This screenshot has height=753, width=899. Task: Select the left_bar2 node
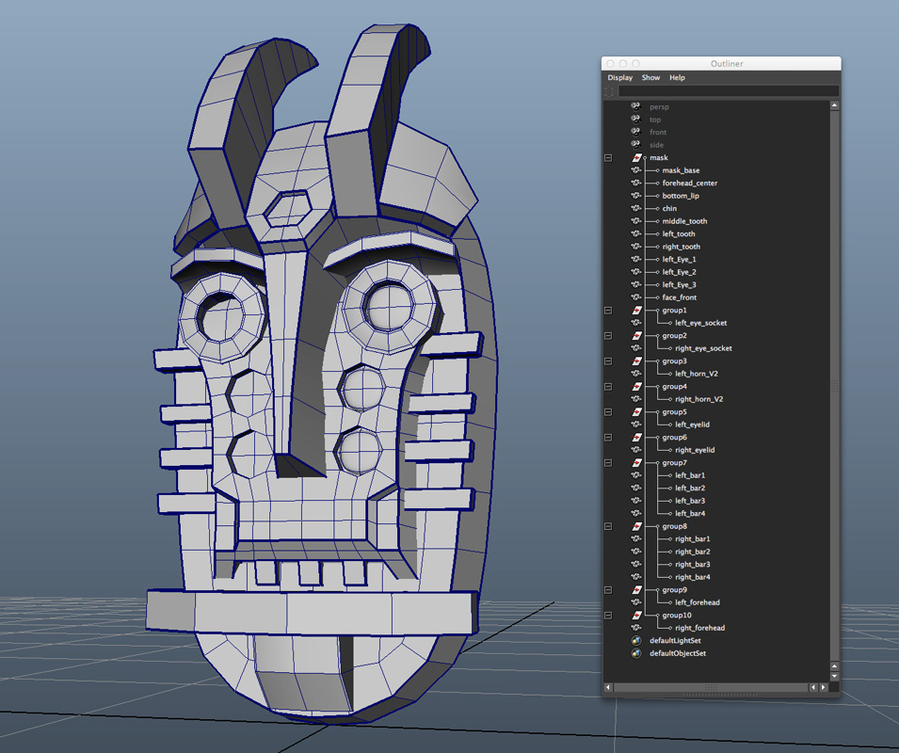690,488
